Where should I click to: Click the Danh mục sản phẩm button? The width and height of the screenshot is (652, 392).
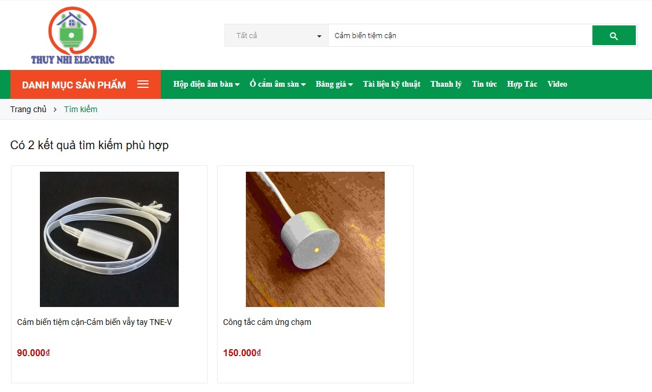coord(86,84)
